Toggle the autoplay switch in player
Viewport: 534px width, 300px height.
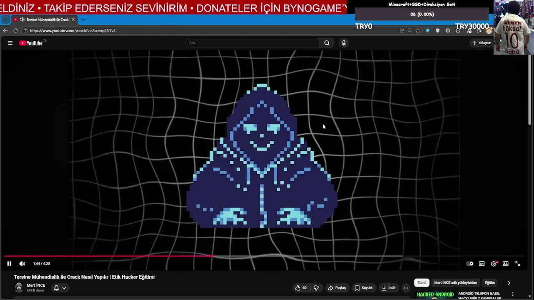pos(470,264)
